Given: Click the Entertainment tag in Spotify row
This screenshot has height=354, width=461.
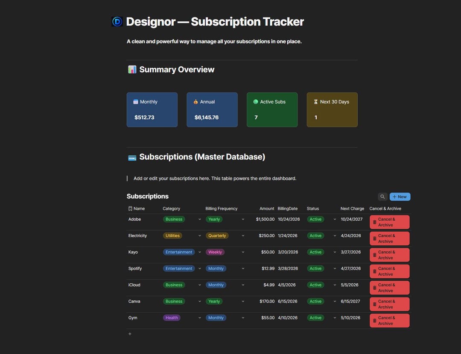Looking at the screenshot, I should tap(179, 268).
